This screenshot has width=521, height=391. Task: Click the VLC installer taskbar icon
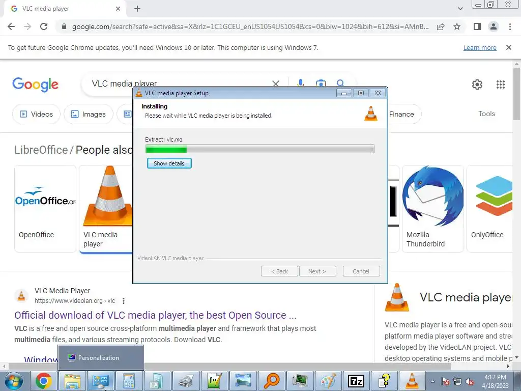click(x=412, y=381)
